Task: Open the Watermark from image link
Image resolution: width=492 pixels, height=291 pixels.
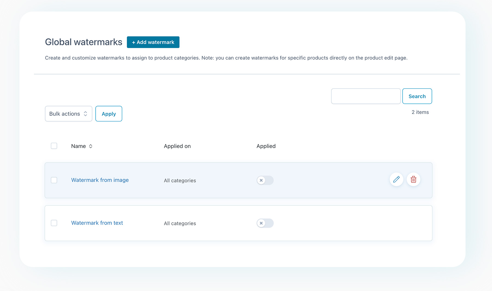Action: 100,180
